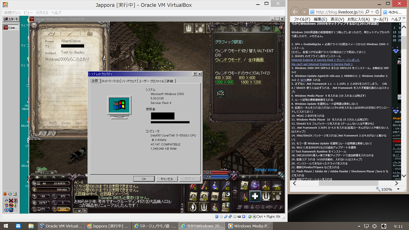409x230 pixels.
Task: Open File Explorer from the Windows taskbar
Action: (31, 226)
